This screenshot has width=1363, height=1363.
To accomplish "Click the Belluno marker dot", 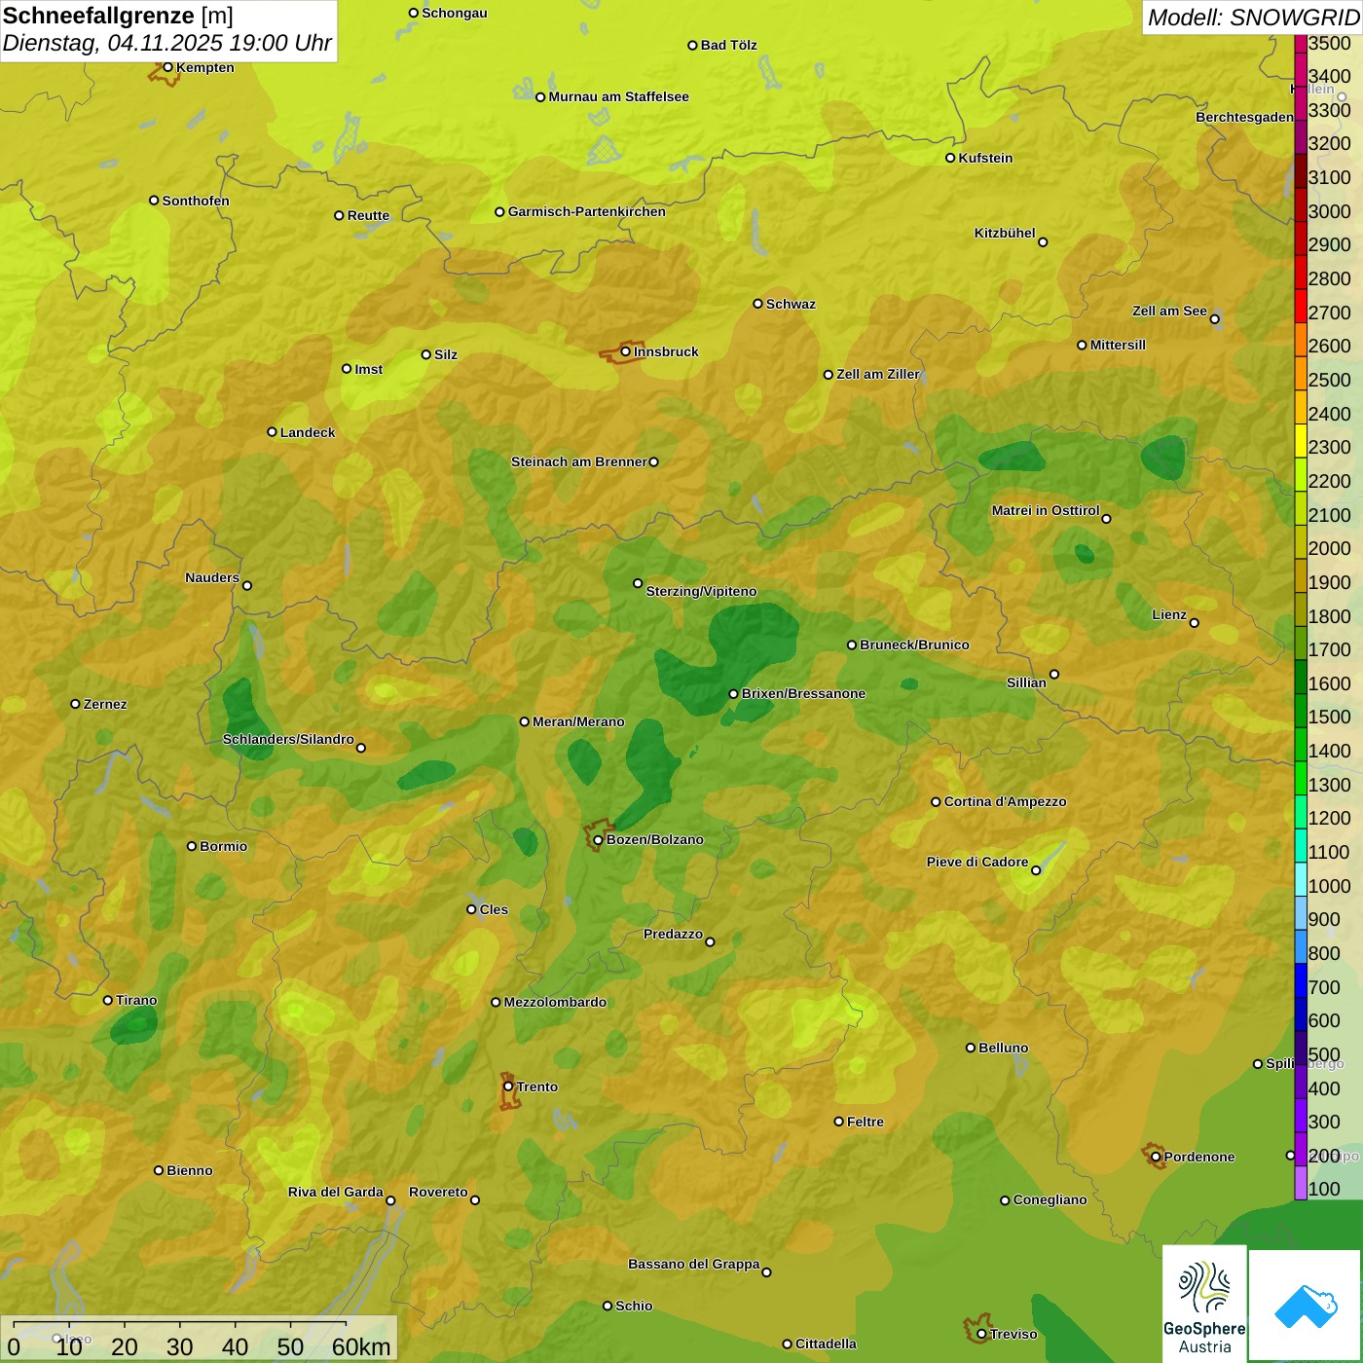I will coord(971,1048).
